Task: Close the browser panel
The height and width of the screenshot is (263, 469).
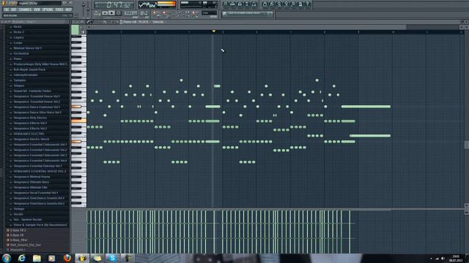Action: pyautogui.click(x=67, y=22)
